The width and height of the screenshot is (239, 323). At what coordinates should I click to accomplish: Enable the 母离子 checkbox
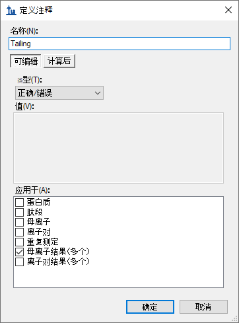19,222
